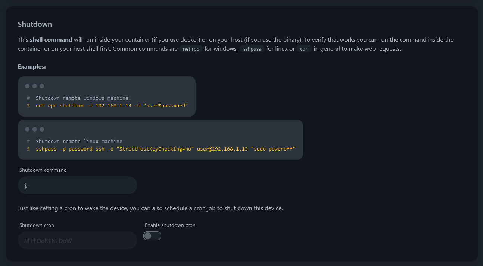Click the net rpc badge

(x=191, y=48)
